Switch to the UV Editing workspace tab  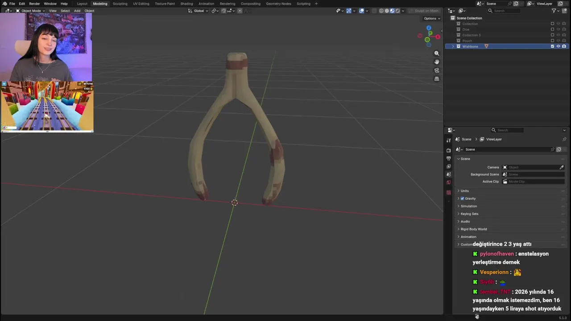pos(141,4)
